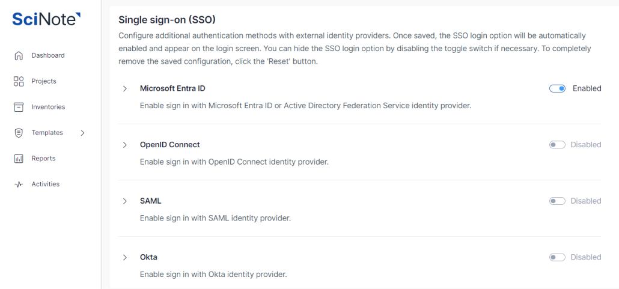
Task: Enable the OpenID Connect toggle
Action: [557, 145]
